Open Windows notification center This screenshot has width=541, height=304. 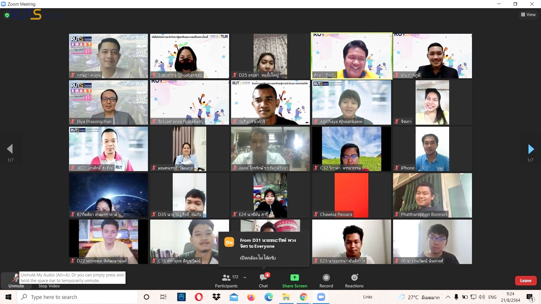pos(530,297)
